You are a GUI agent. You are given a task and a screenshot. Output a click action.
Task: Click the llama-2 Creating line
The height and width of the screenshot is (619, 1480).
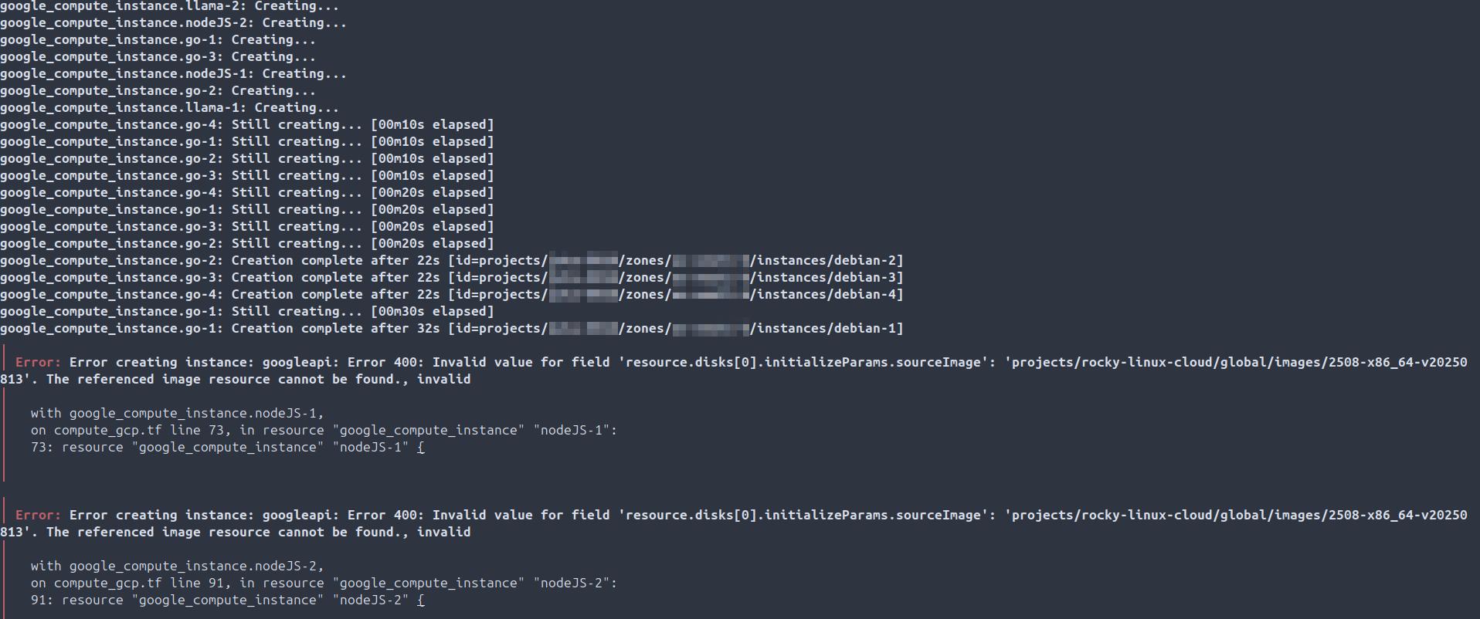tap(169, 6)
